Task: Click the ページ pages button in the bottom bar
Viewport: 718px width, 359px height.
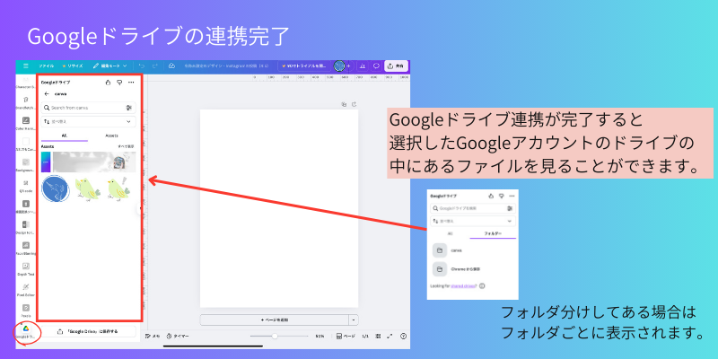Action: click(x=346, y=336)
